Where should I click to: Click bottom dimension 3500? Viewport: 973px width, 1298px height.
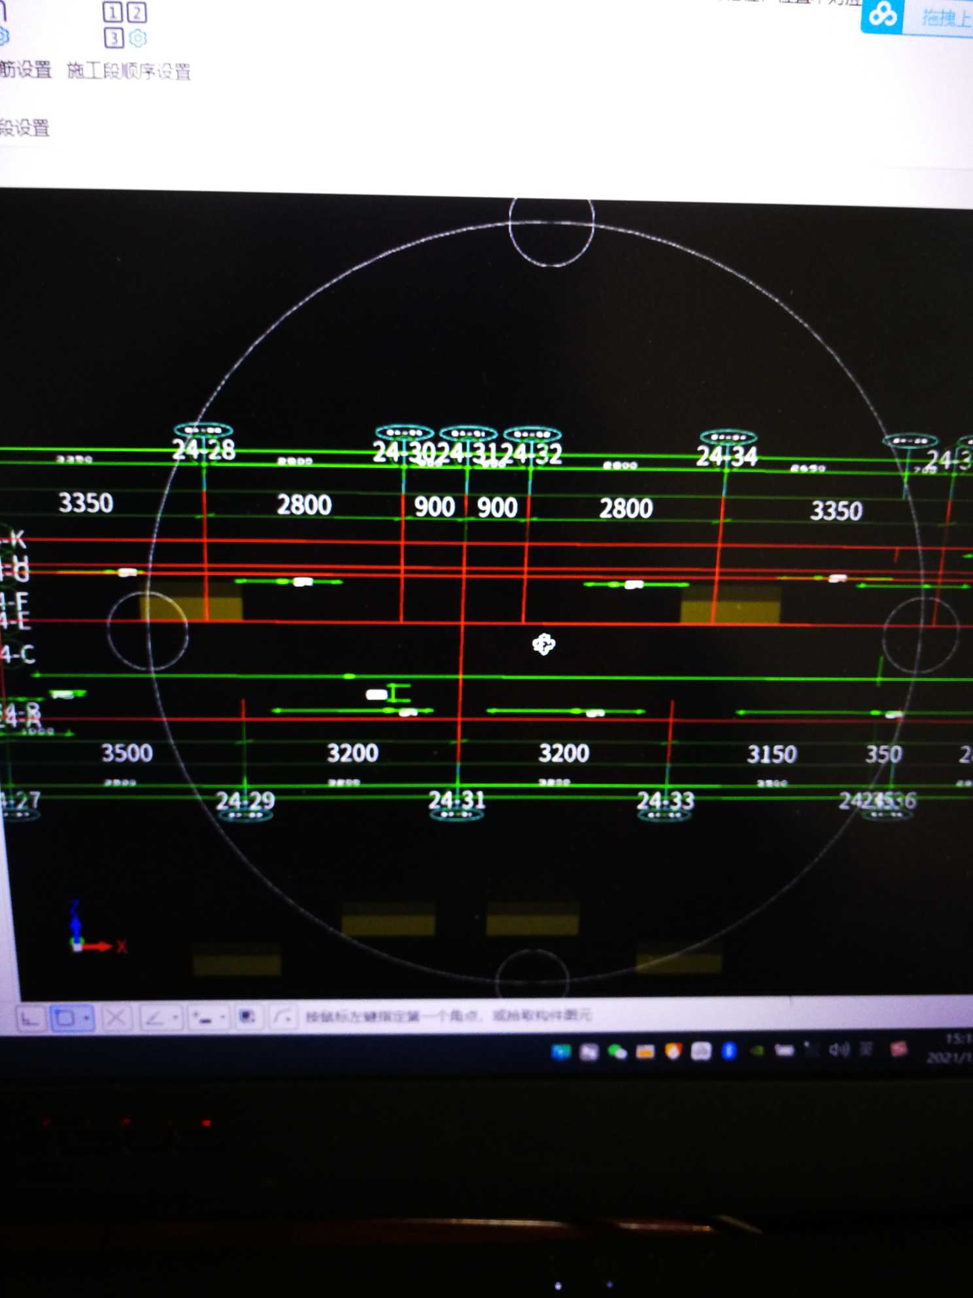127,753
